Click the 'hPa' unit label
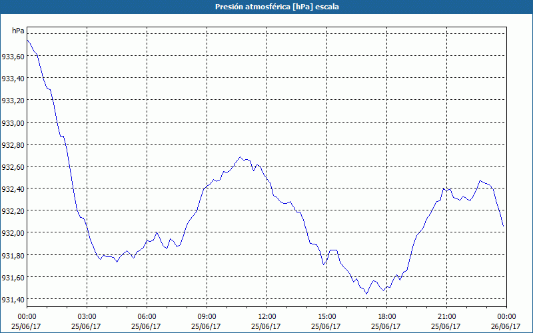The image size is (533, 333). click(x=18, y=31)
